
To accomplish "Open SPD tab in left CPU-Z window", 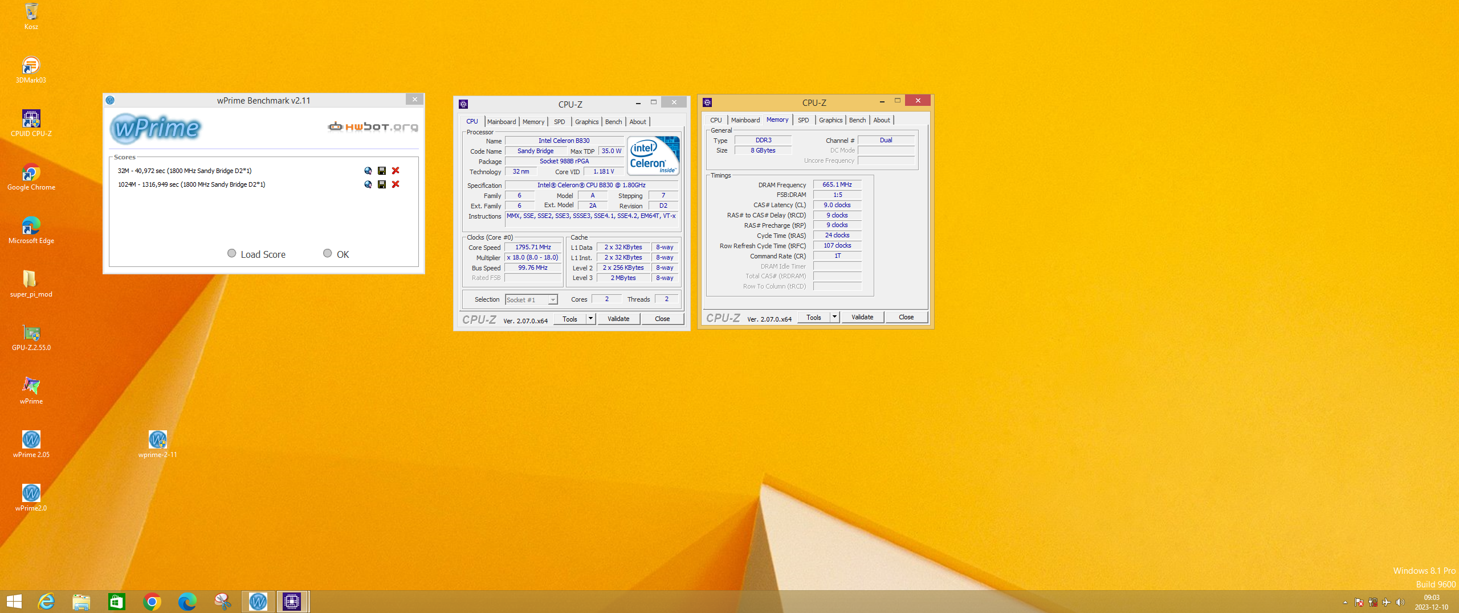I will pos(560,122).
